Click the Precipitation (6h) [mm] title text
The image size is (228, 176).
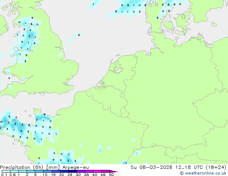click(x=30, y=167)
